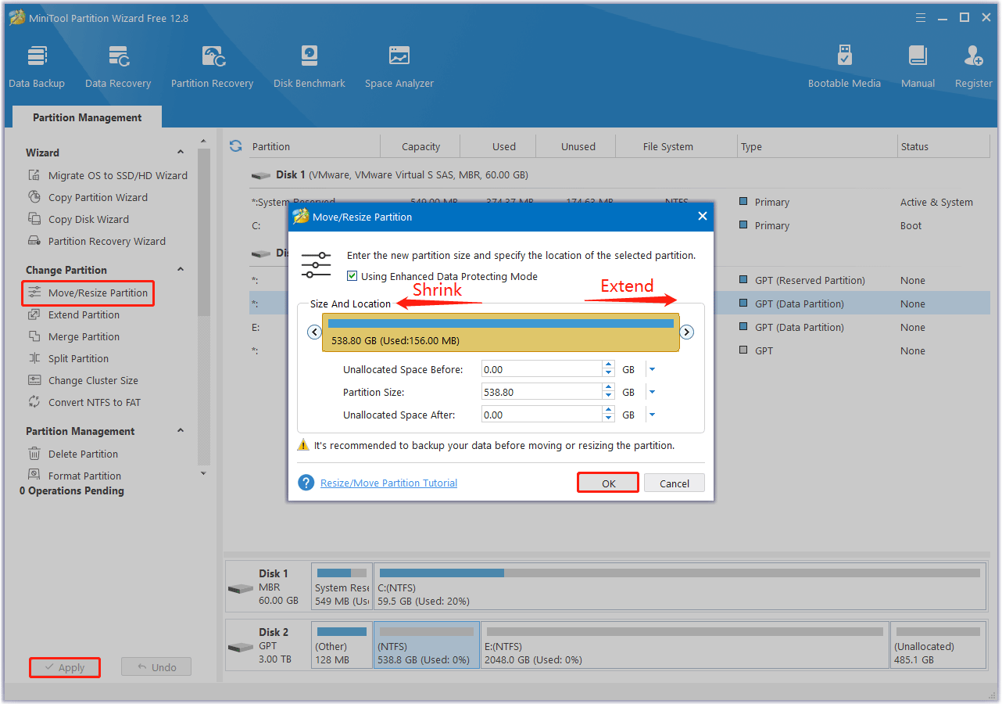The width and height of the screenshot is (1002, 704).
Task: Adjust Unallocated Space Before stepper
Action: point(608,369)
